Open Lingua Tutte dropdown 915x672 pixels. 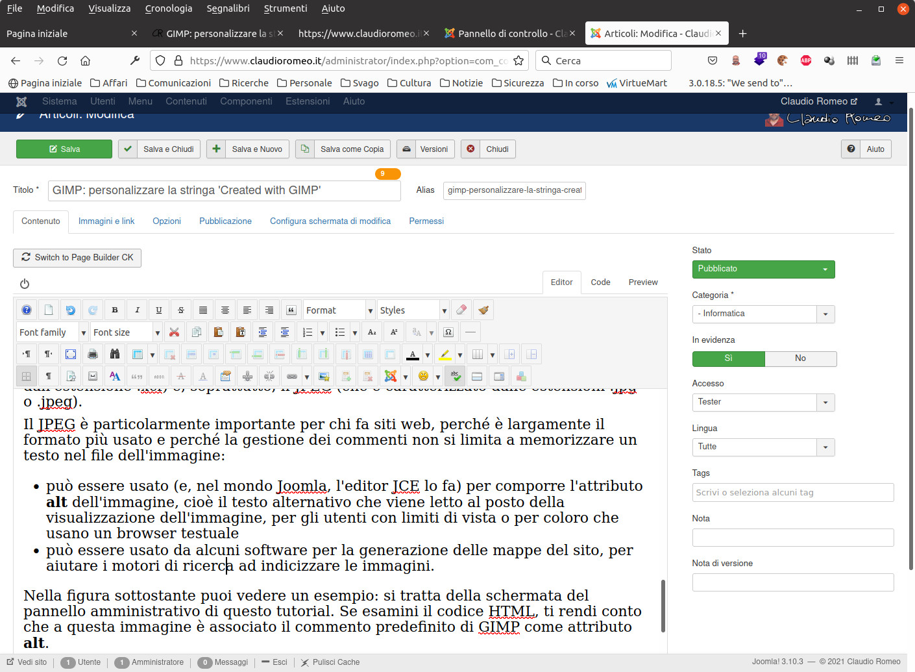pyautogui.click(x=763, y=447)
